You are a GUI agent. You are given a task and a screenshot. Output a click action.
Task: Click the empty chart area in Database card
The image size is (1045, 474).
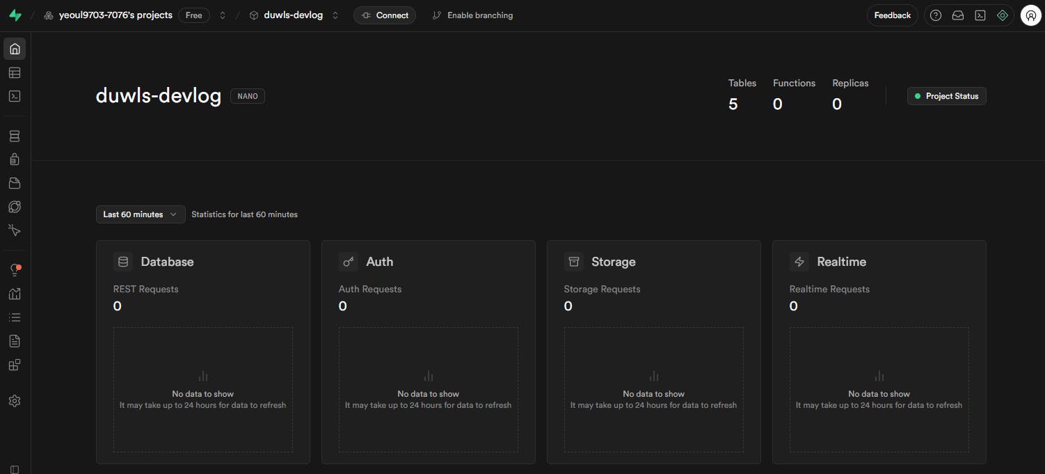pyautogui.click(x=203, y=390)
